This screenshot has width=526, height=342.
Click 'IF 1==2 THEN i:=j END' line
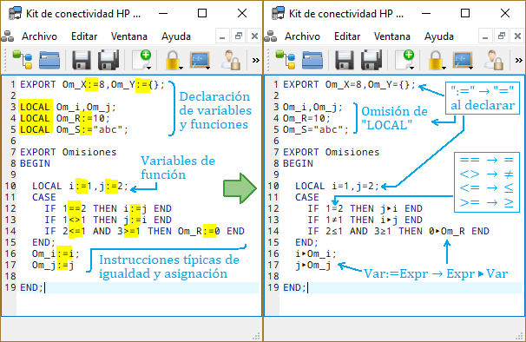pos(108,208)
